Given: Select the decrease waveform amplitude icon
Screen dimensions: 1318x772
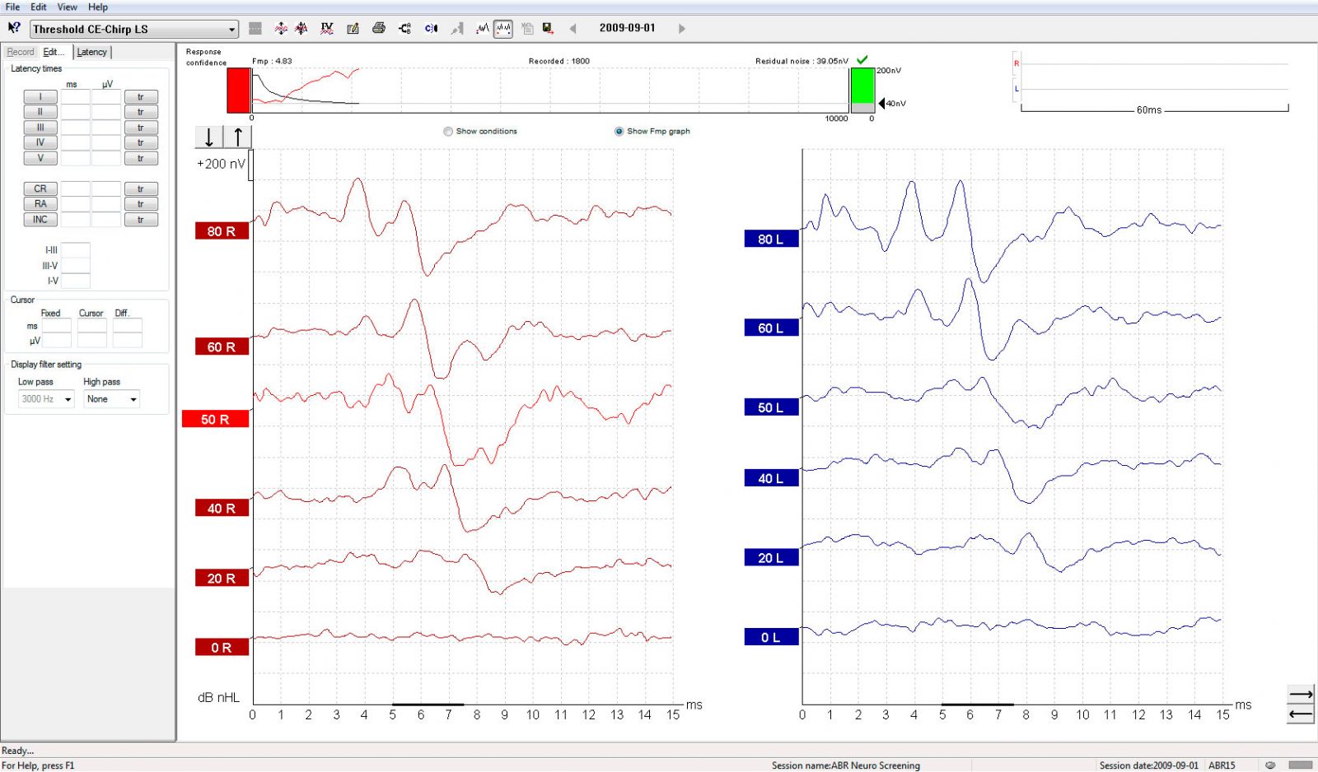Looking at the screenshot, I should pos(301,28).
